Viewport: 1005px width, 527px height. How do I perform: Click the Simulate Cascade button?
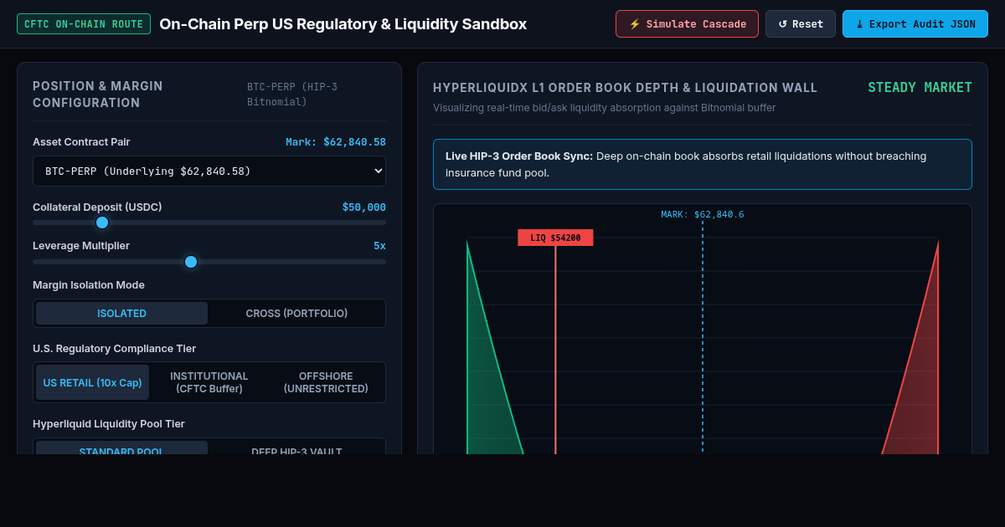coord(687,23)
